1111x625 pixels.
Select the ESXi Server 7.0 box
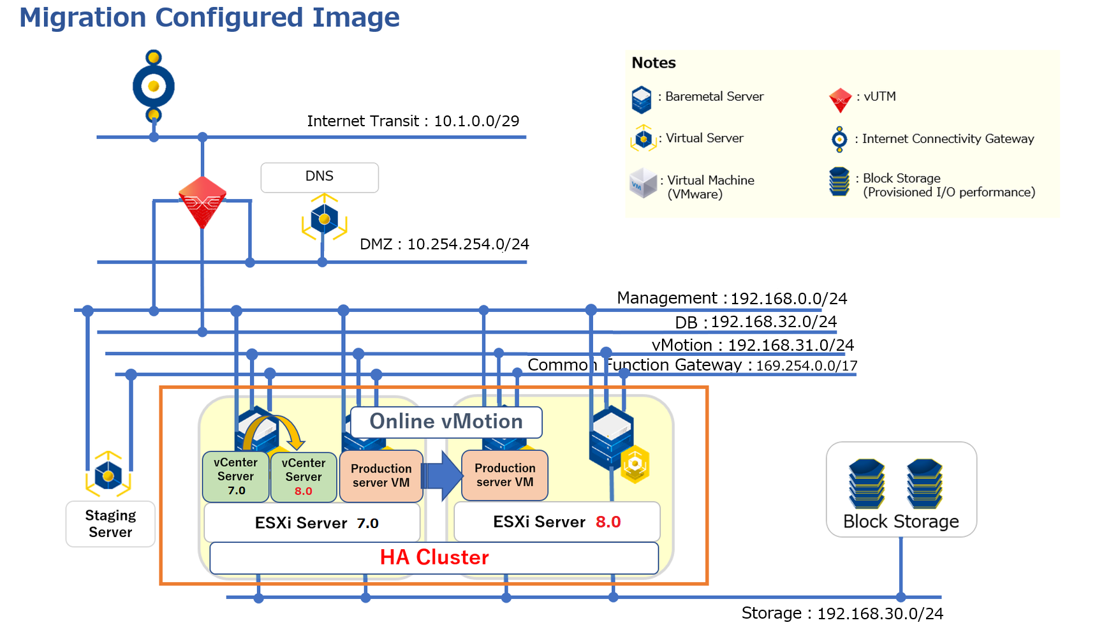312,523
